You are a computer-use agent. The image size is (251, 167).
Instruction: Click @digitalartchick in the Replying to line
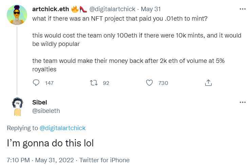coord(62,128)
